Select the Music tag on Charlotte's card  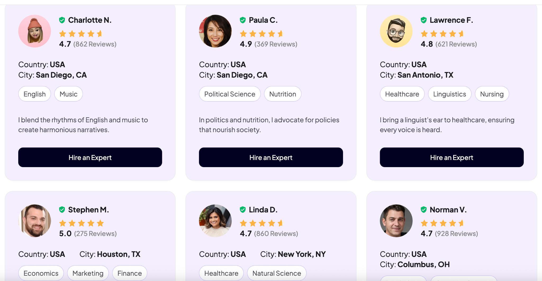(69, 94)
